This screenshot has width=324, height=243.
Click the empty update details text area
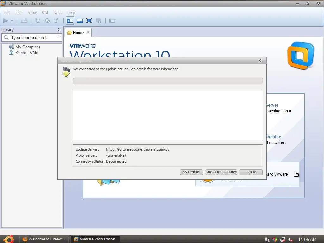point(168,115)
